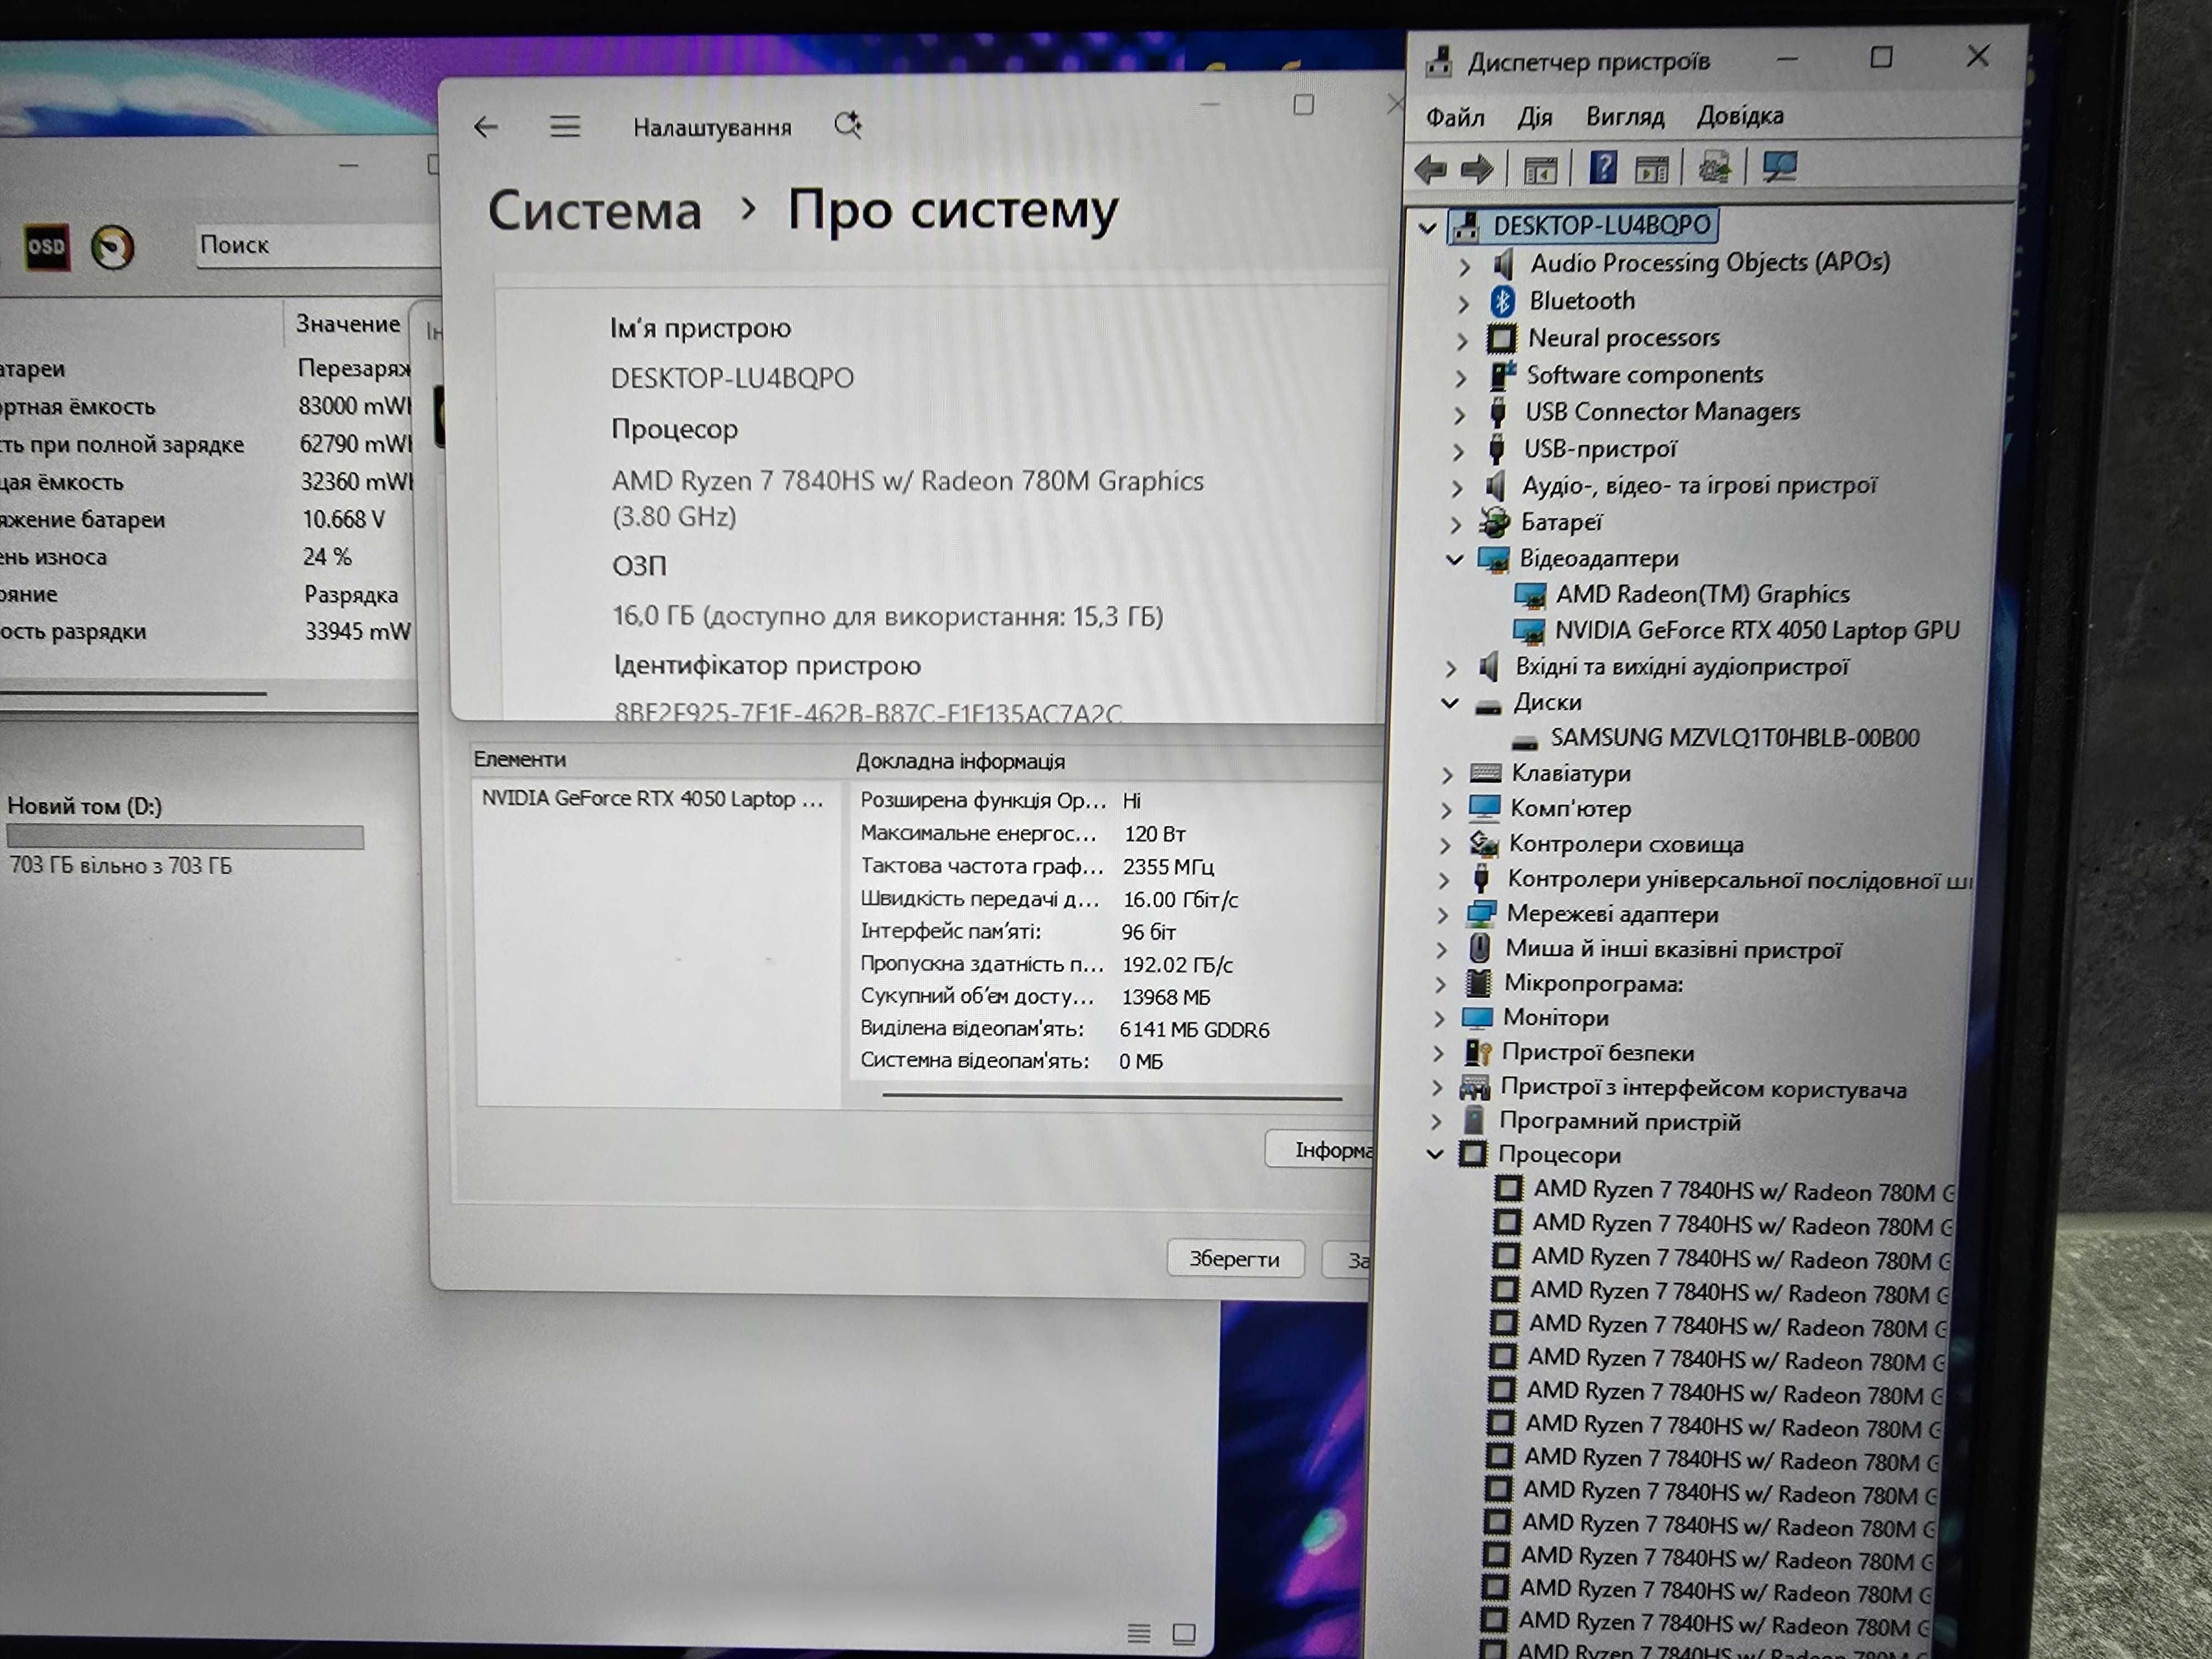Viewport: 2212px width, 1659px height.
Task: Expand Audio Processing Objects (APOs) node
Action: 1464,266
